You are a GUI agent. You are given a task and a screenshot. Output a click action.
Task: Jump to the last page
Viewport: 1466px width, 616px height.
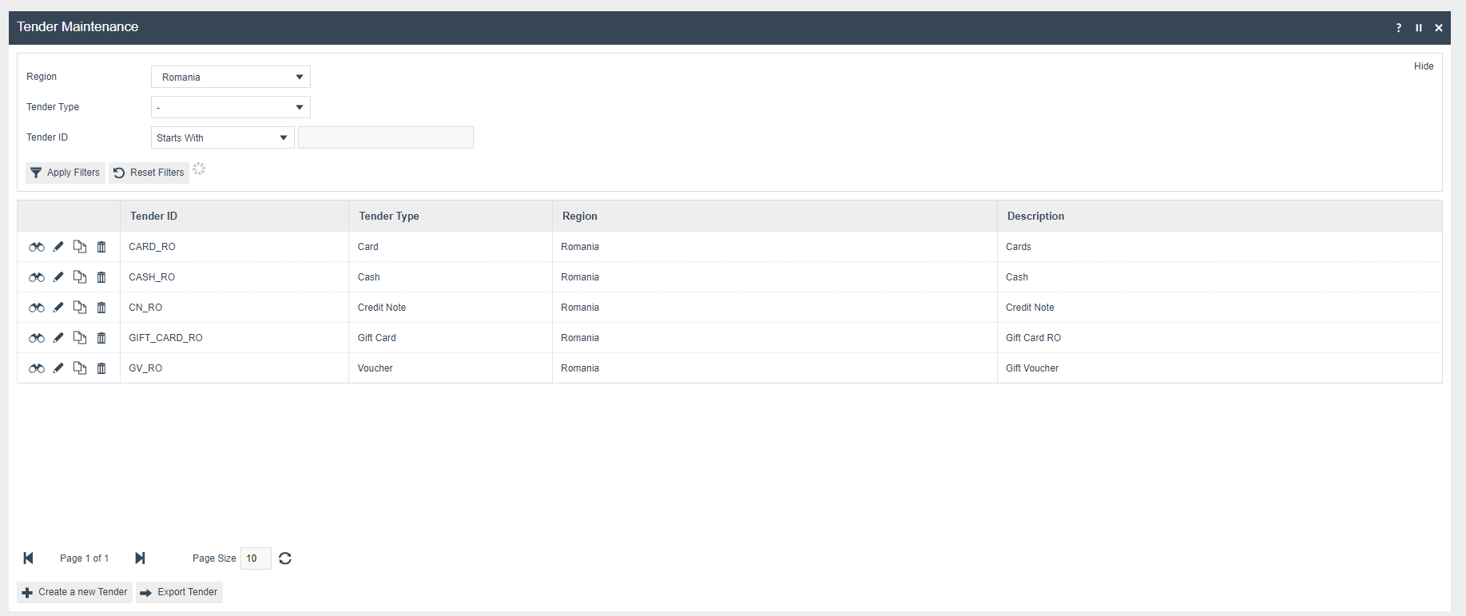click(140, 558)
